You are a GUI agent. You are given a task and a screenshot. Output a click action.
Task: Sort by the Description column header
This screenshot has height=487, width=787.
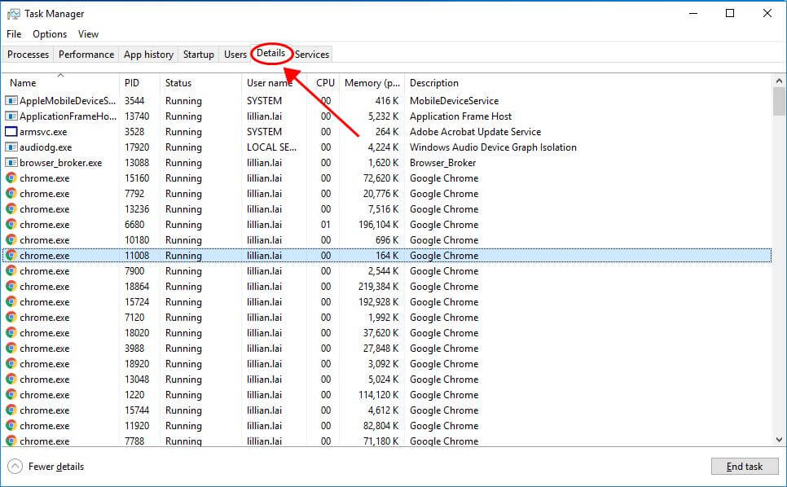coord(588,83)
